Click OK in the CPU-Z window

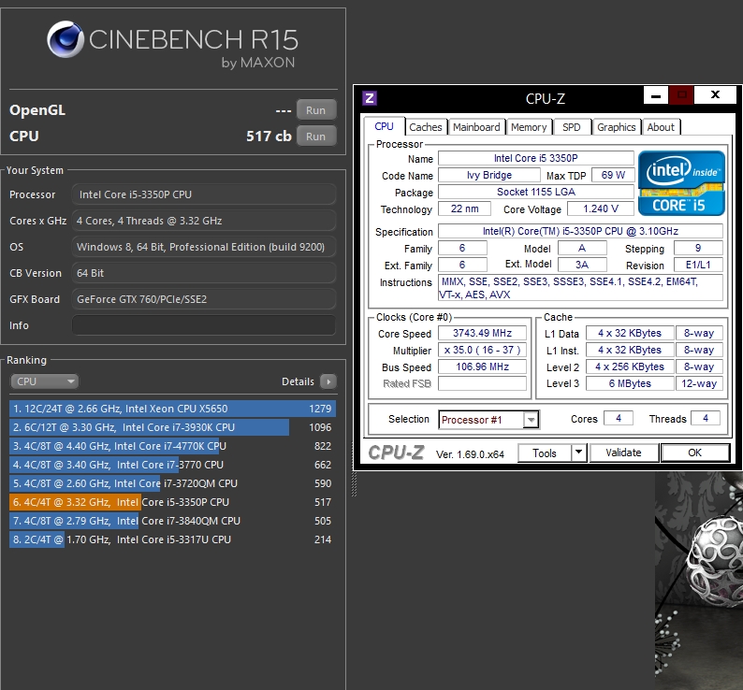pos(694,453)
